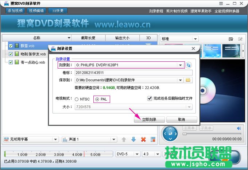Click the clear list icon next to red X
Screen dimensions: 248x170
[153, 139]
